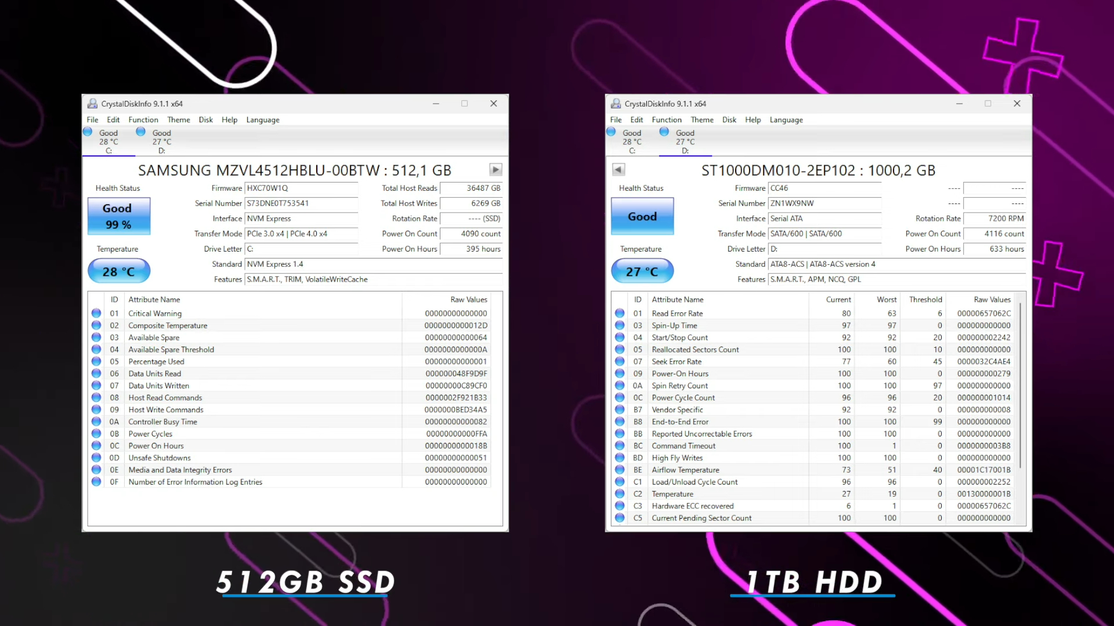Click the 28 °C temperature button on the SSD
1114x626 pixels.
click(118, 271)
